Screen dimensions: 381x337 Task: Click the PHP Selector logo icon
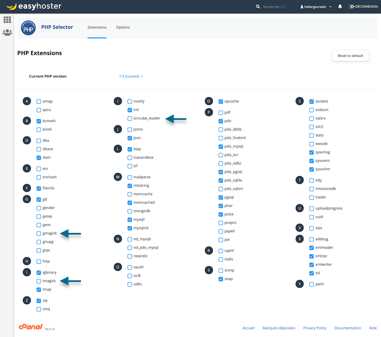28,28
